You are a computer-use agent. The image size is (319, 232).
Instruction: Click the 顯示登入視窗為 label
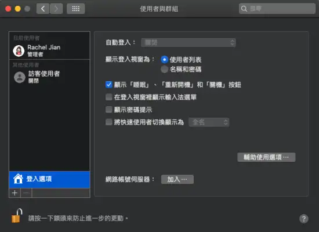pos(130,59)
